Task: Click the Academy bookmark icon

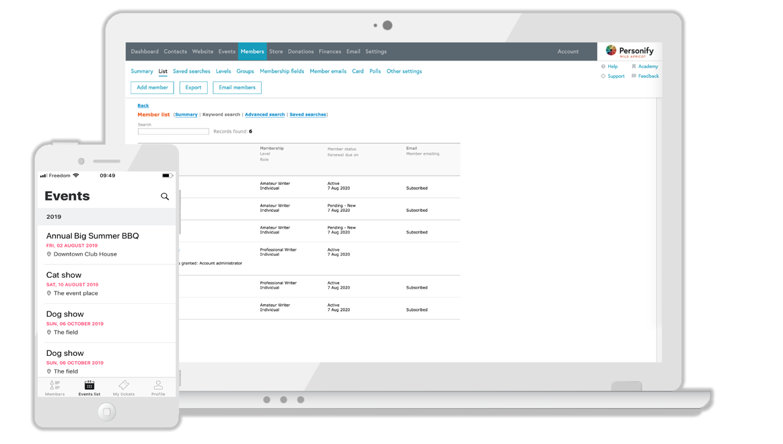Action: click(634, 67)
